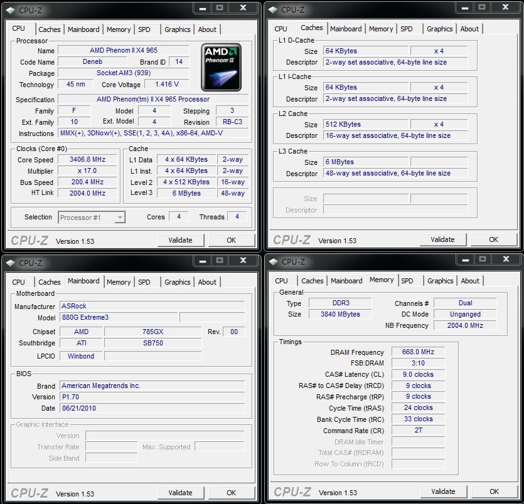Click the Code Name value 'Deneb'
The image size is (524, 504).
[93, 62]
